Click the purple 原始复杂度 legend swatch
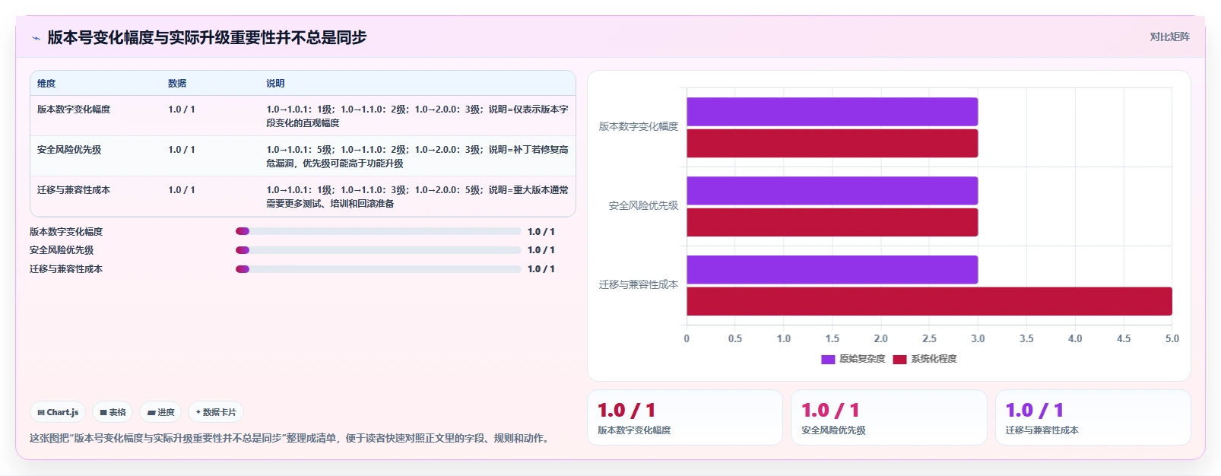The height and width of the screenshot is (476, 1221). pyautogui.click(x=828, y=360)
